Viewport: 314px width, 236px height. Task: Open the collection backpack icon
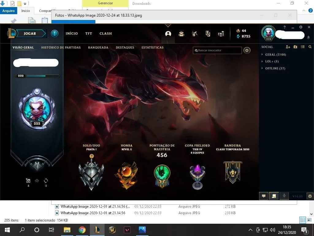click(x=181, y=34)
